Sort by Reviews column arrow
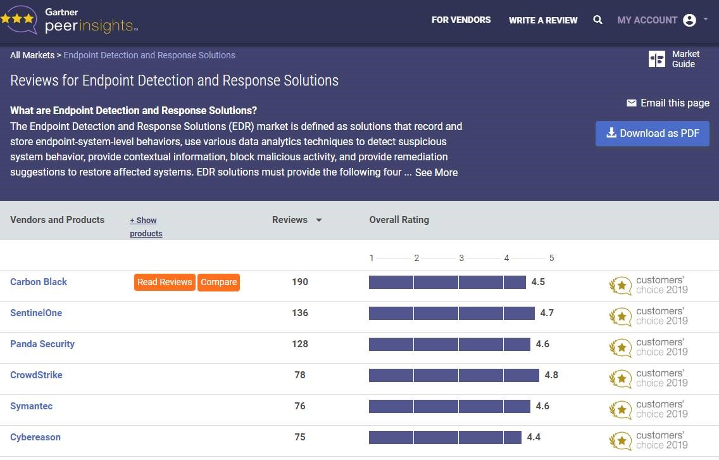Screen dimensions: 719x460 [319, 220]
